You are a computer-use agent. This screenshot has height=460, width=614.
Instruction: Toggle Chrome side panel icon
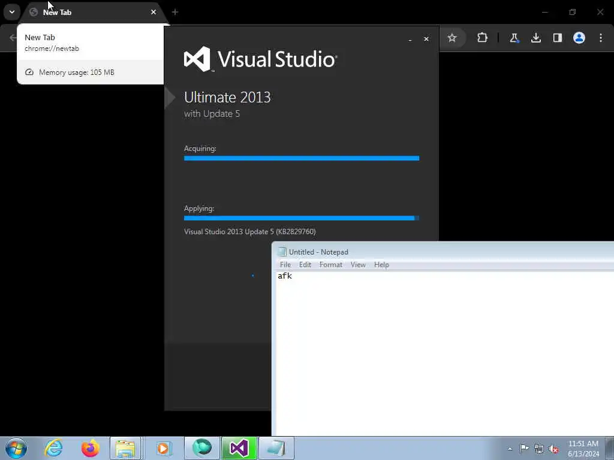(558, 38)
